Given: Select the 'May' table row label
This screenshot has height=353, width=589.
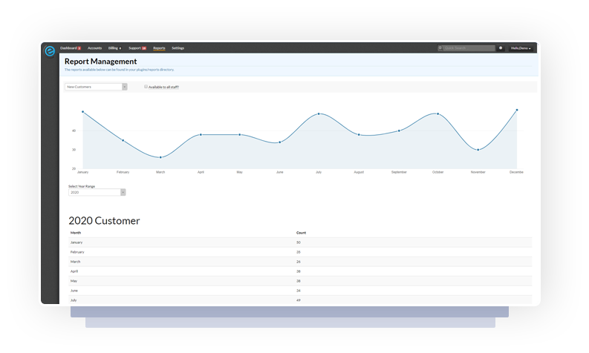Looking at the screenshot, I should (74, 281).
